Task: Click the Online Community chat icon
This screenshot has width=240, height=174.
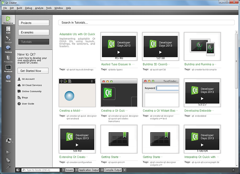Action: [x=19, y=92]
